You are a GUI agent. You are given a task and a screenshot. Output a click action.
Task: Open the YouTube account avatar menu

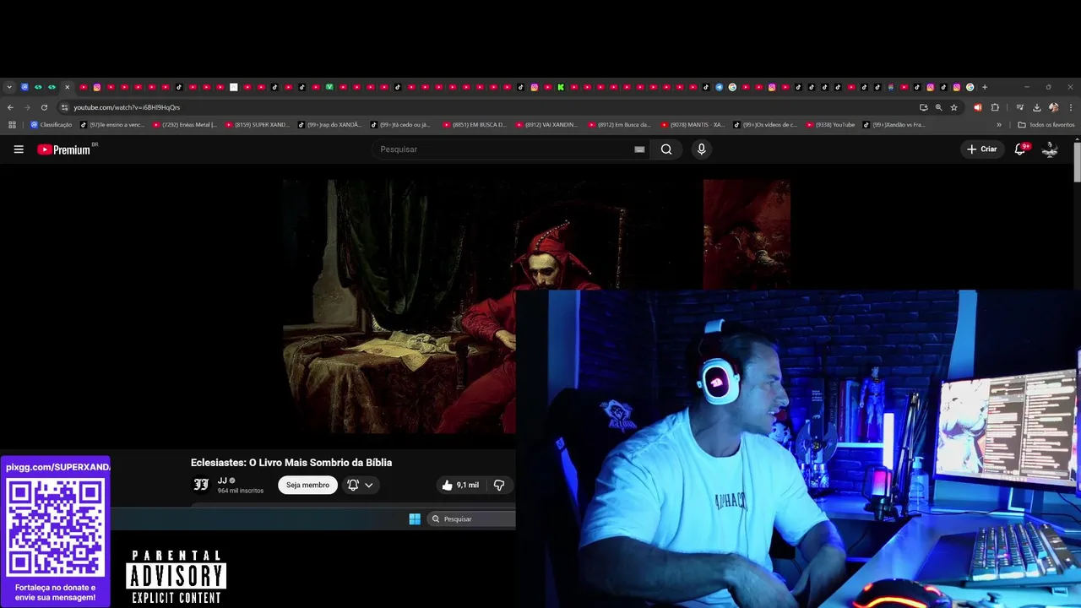[x=1050, y=149]
